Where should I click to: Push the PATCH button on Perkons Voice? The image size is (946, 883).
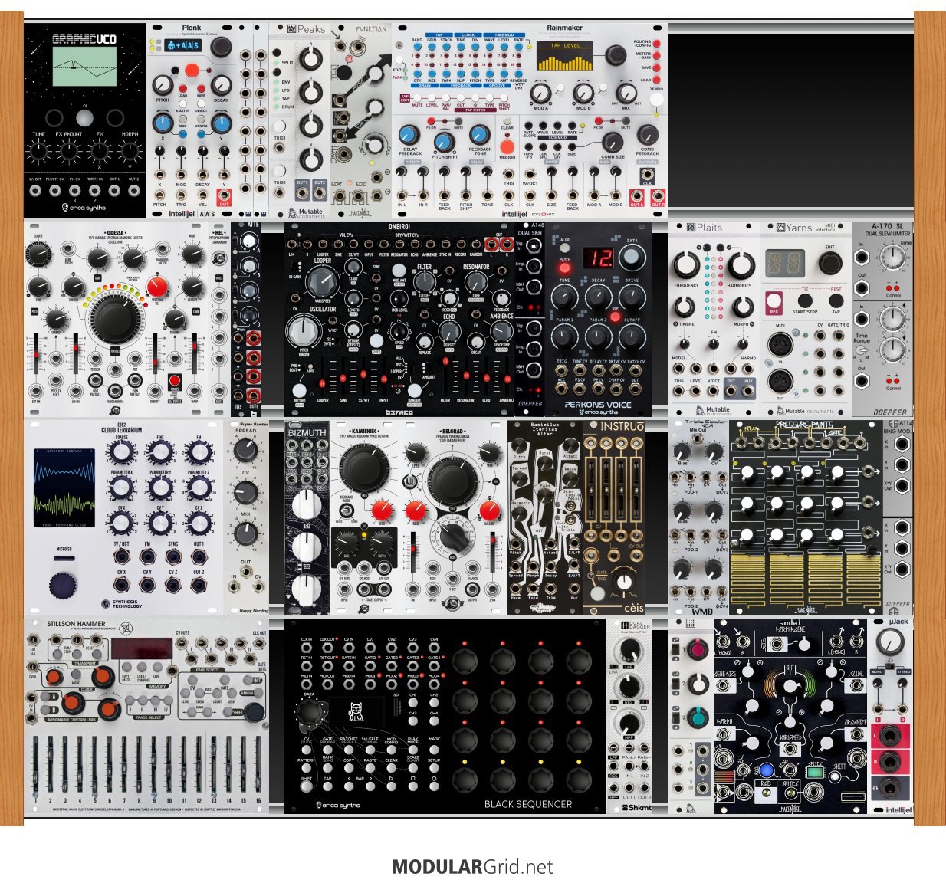(565, 268)
